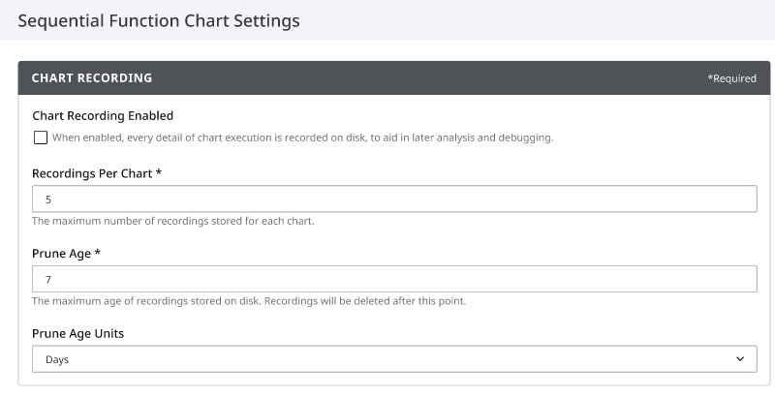This screenshot has height=398, width=775.
Task: Open the Prune Age Units dropdown
Action: (x=394, y=359)
